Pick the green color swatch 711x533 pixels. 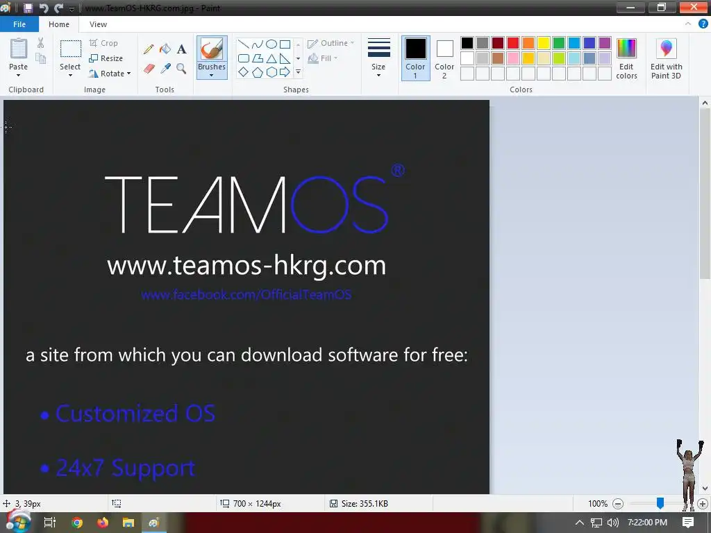pyautogui.click(x=559, y=43)
